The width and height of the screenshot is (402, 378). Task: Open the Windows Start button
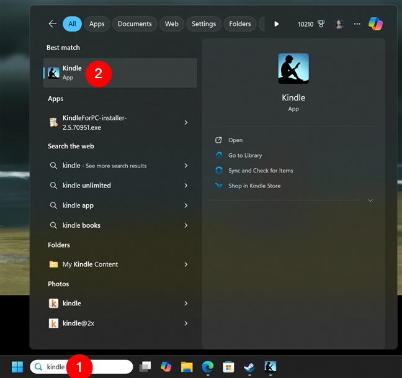pyautogui.click(x=17, y=367)
